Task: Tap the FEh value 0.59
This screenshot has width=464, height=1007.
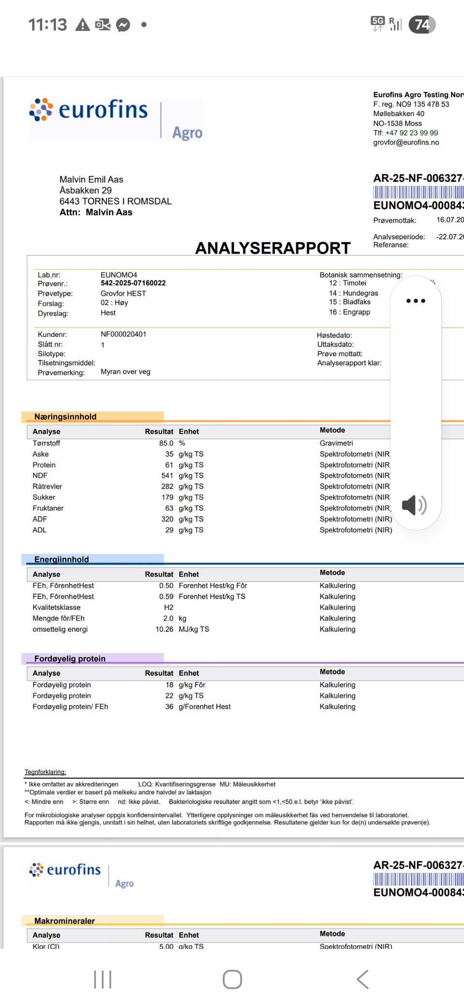Action: [166, 596]
